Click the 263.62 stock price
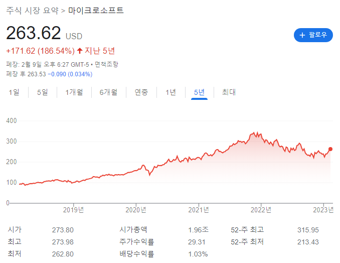 coord(34,33)
